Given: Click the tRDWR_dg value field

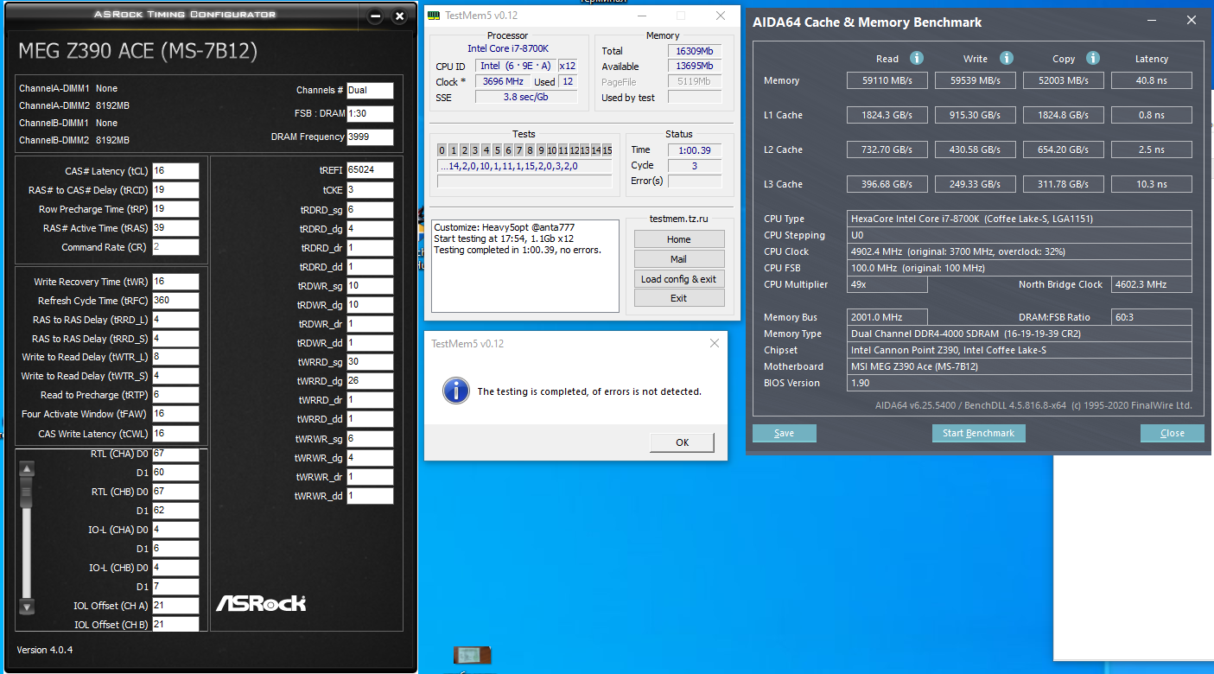Looking at the screenshot, I should [x=370, y=305].
